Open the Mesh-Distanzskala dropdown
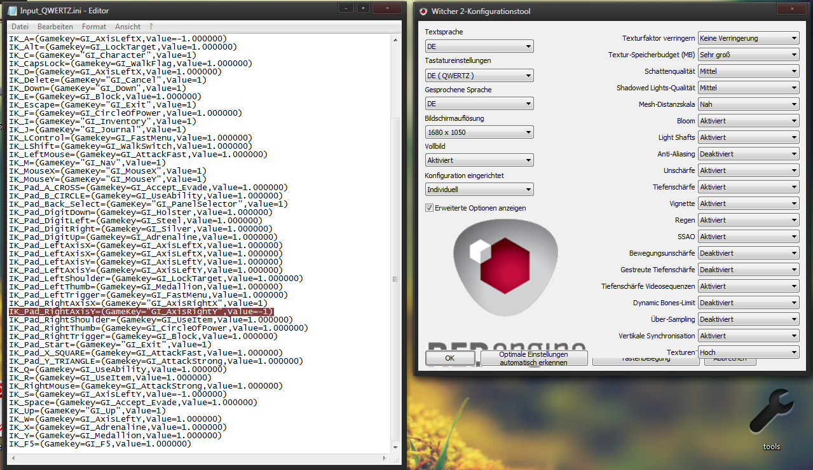This screenshot has height=470, width=813. (x=748, y=104)
